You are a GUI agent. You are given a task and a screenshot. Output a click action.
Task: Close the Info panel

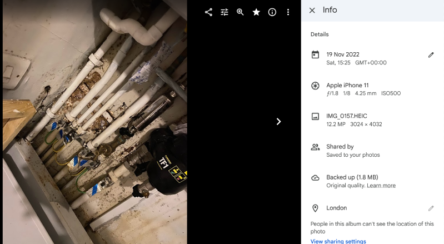point(312,11)
